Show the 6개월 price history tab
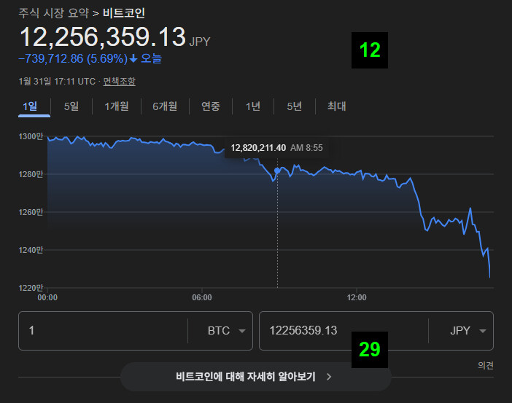 point(165,106)
